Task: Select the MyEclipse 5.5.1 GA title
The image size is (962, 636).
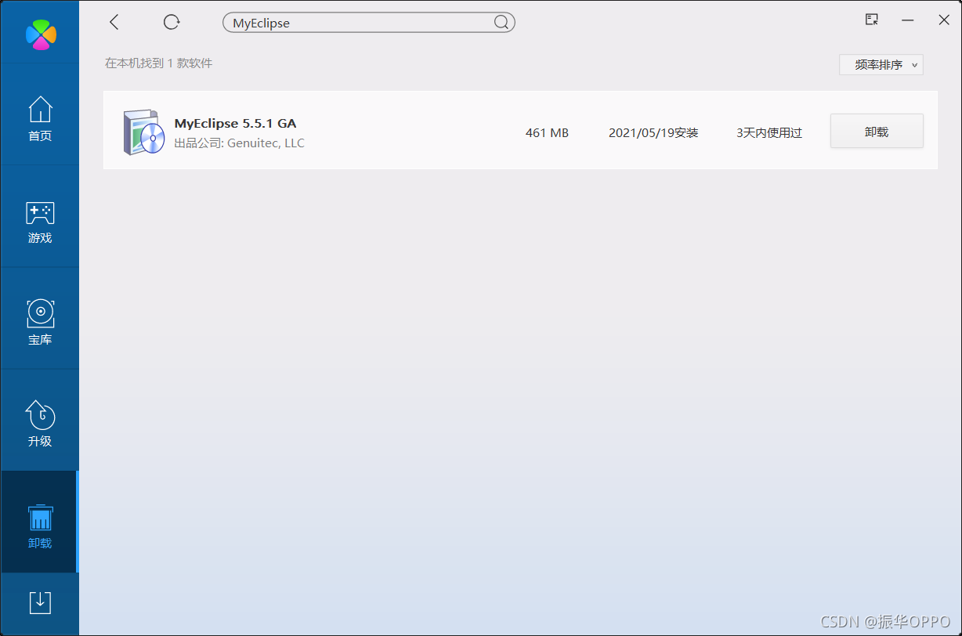Action: pos(235,123)
